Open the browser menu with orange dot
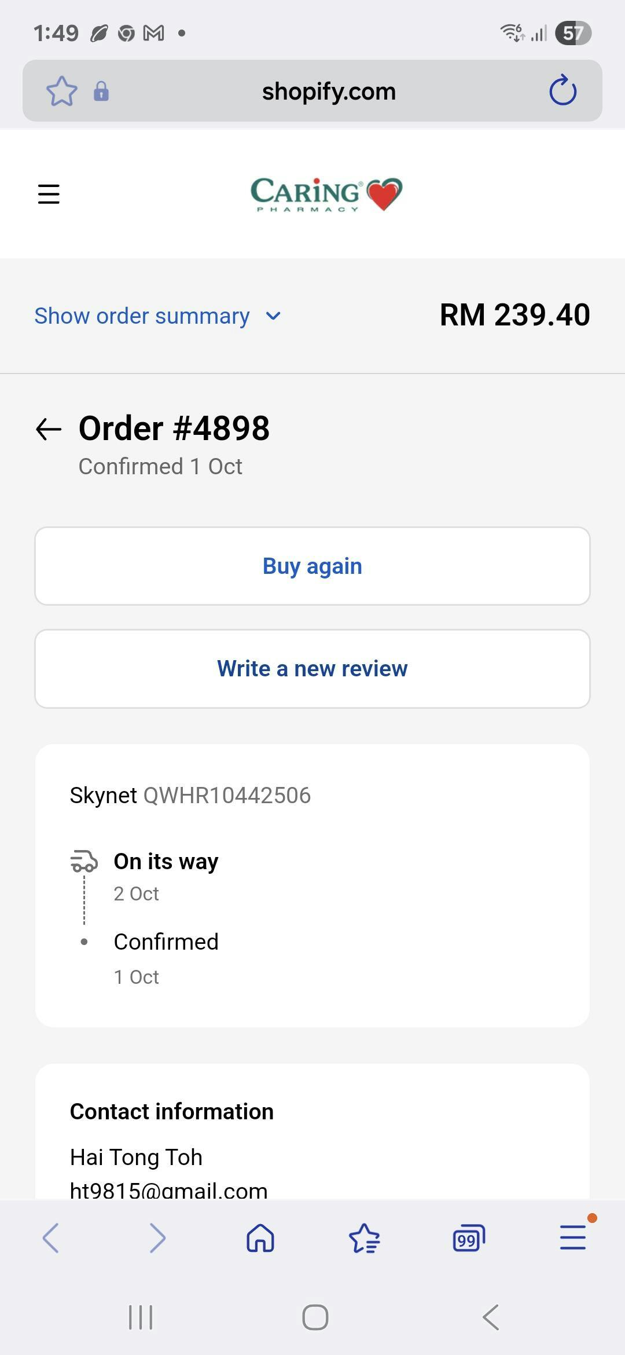Screen dimensions: 625x1355 tap(573, 1237)
